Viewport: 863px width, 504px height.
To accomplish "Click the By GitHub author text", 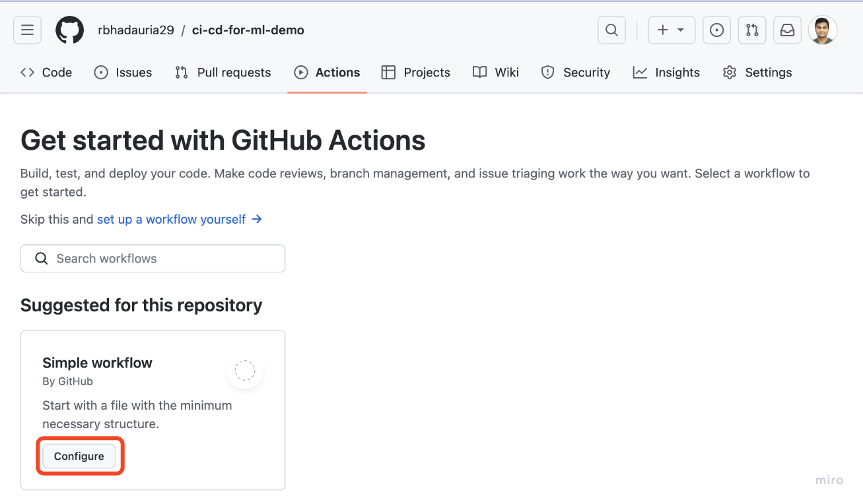I will (67, 381).
